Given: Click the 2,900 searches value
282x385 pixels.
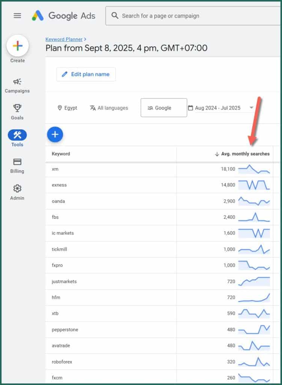Looking at the screenshot, I should pos(229,201).
